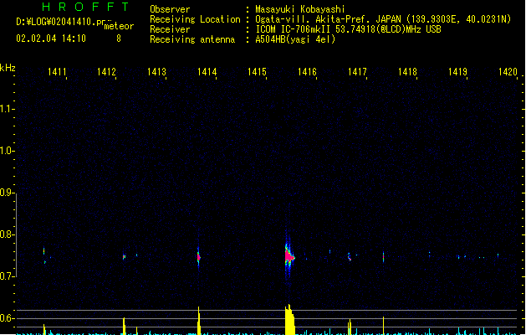Select the antenna value A504HB(yagi 4el)
The height and width of the screenshot is (335, 526).
click(295, 39)
